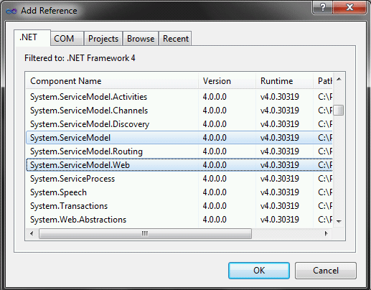Viewport: 371px width, 290px height.
Task: Click the Cancel button
Action: click(326, 271)
